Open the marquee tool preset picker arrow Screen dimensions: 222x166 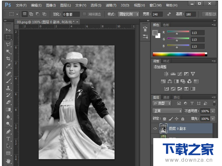tap(17, 14)
